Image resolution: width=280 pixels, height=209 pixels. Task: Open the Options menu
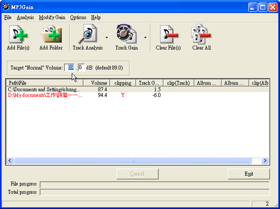tap(78, 17)
